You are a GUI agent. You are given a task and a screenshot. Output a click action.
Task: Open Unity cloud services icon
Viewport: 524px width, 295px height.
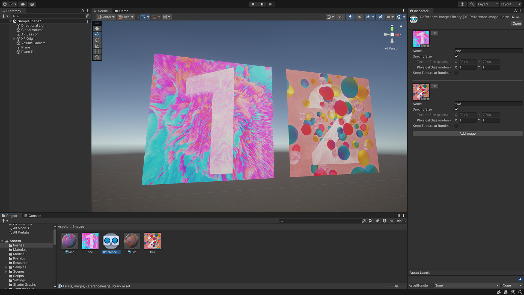pos(23,4)
